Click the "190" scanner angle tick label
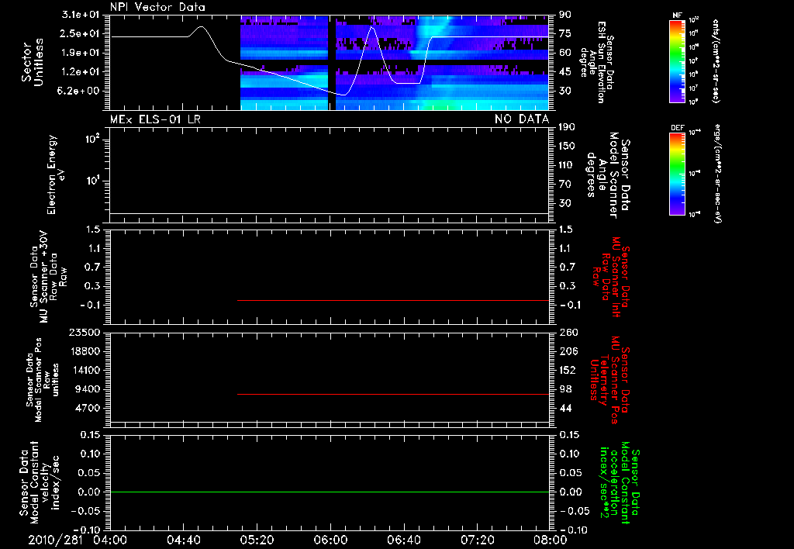This screenshot has width=794, height=549. [568, 127]
